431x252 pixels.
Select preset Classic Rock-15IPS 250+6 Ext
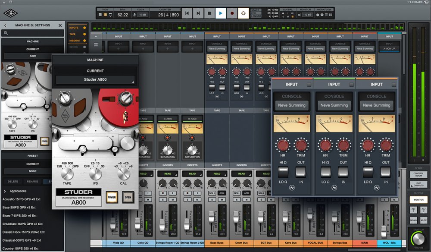point(23,232)
